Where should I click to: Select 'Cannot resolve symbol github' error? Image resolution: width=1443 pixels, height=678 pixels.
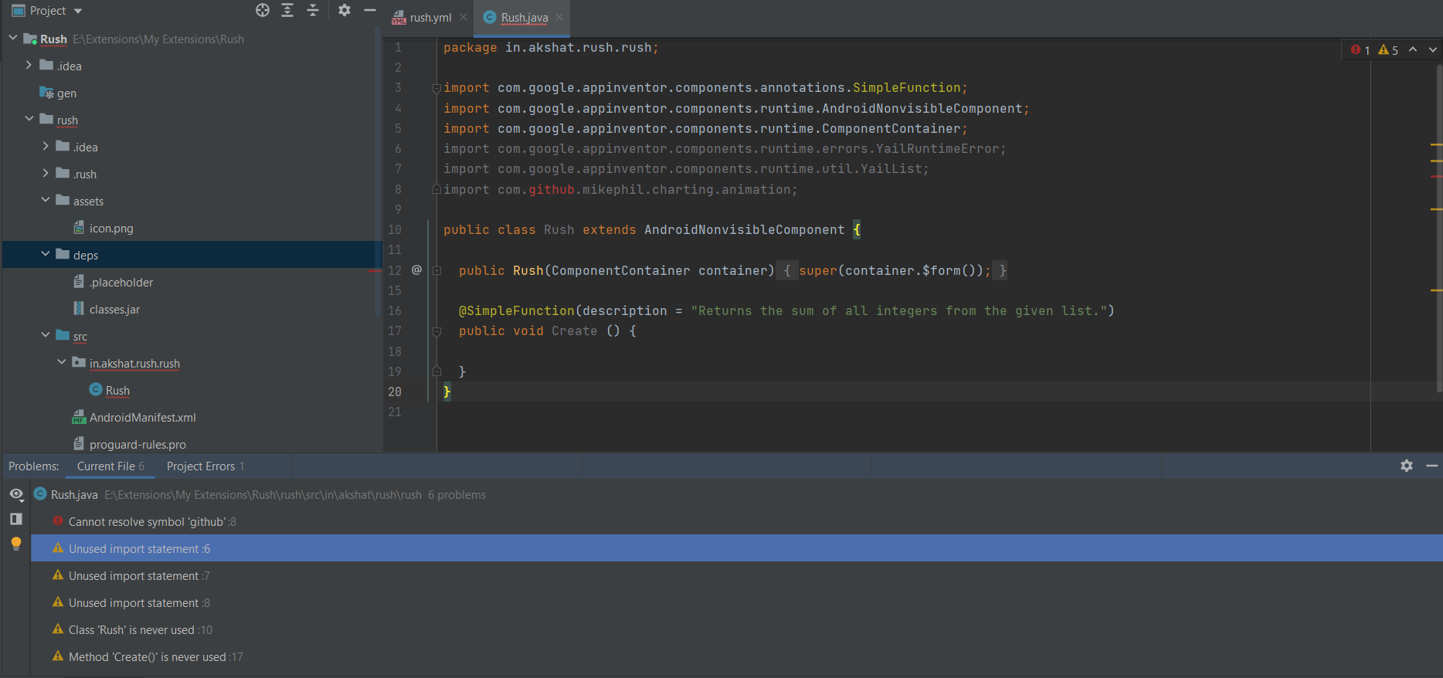coord(737,521)
